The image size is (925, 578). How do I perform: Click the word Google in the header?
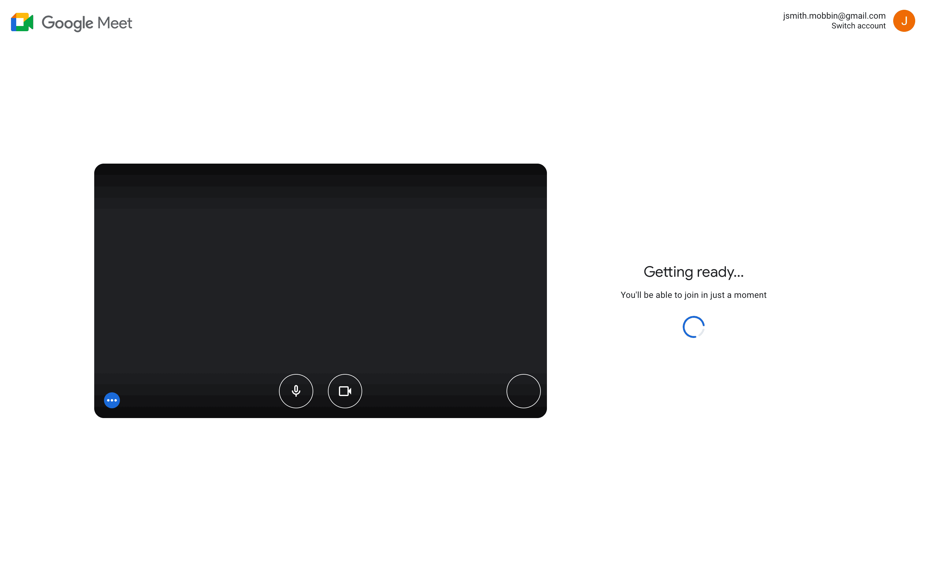pos(67,23)
